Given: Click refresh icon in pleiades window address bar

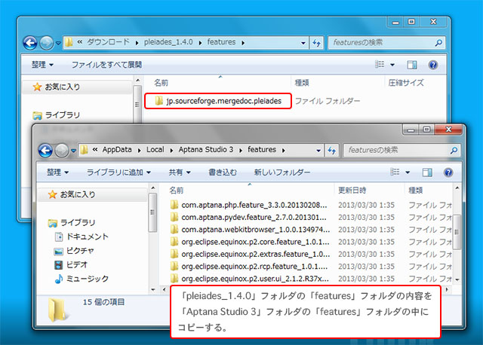Looking at the screenshot, I should tap(316, 43).
